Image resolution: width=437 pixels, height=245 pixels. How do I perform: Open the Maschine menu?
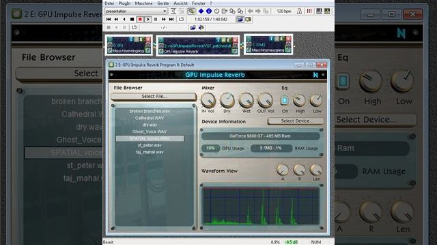tap(144, 3)
